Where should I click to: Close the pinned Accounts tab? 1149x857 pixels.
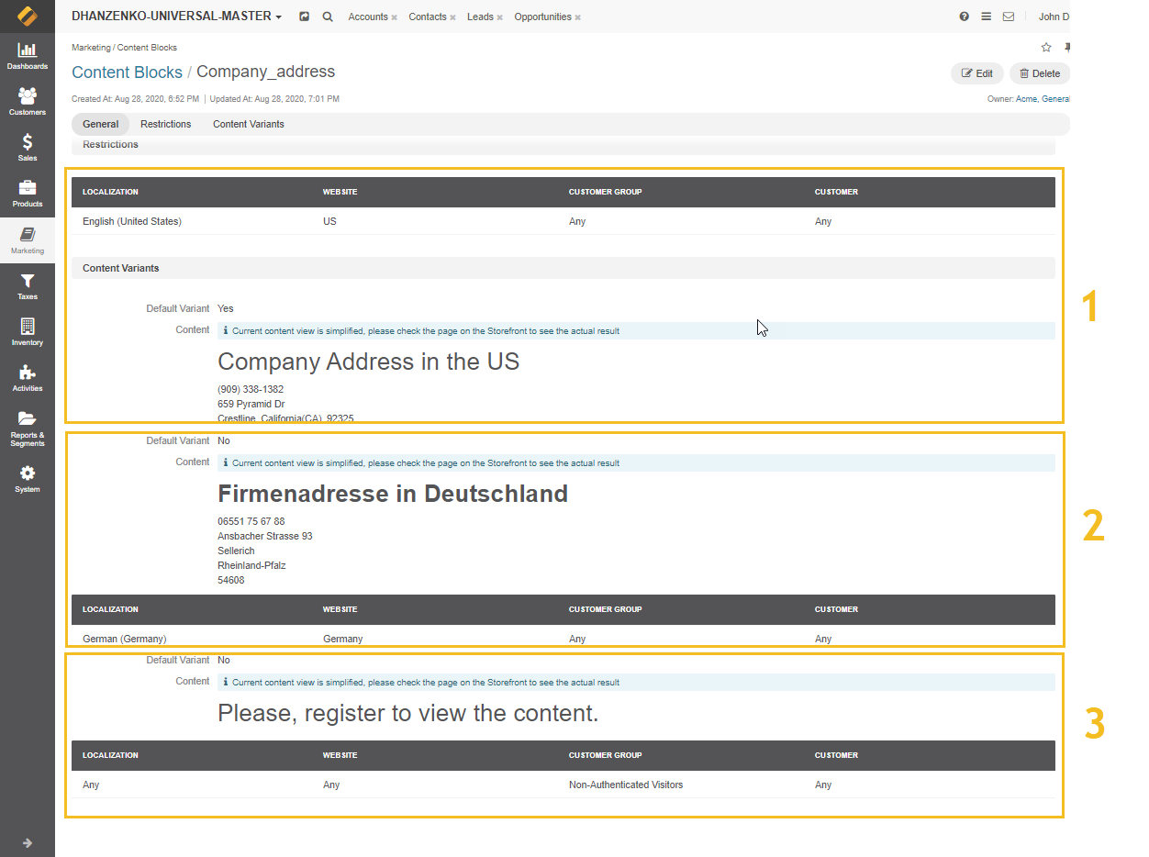click(x=394, y=17)
